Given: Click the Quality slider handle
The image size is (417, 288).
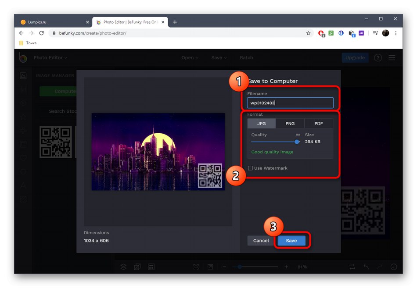Looking at the screenshot, I should 297,142.
